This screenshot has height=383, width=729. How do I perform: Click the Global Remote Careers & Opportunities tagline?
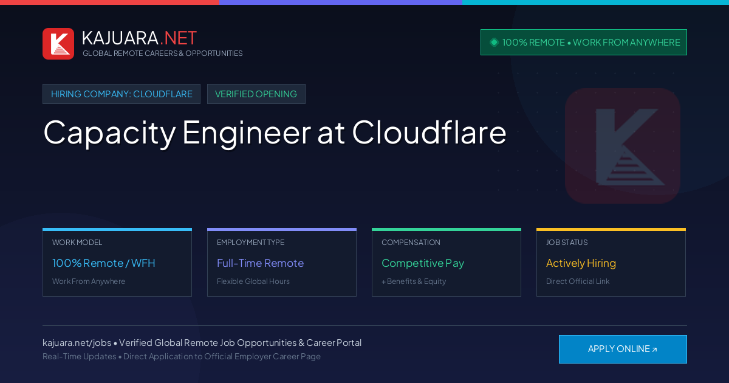tap(163, 53)
